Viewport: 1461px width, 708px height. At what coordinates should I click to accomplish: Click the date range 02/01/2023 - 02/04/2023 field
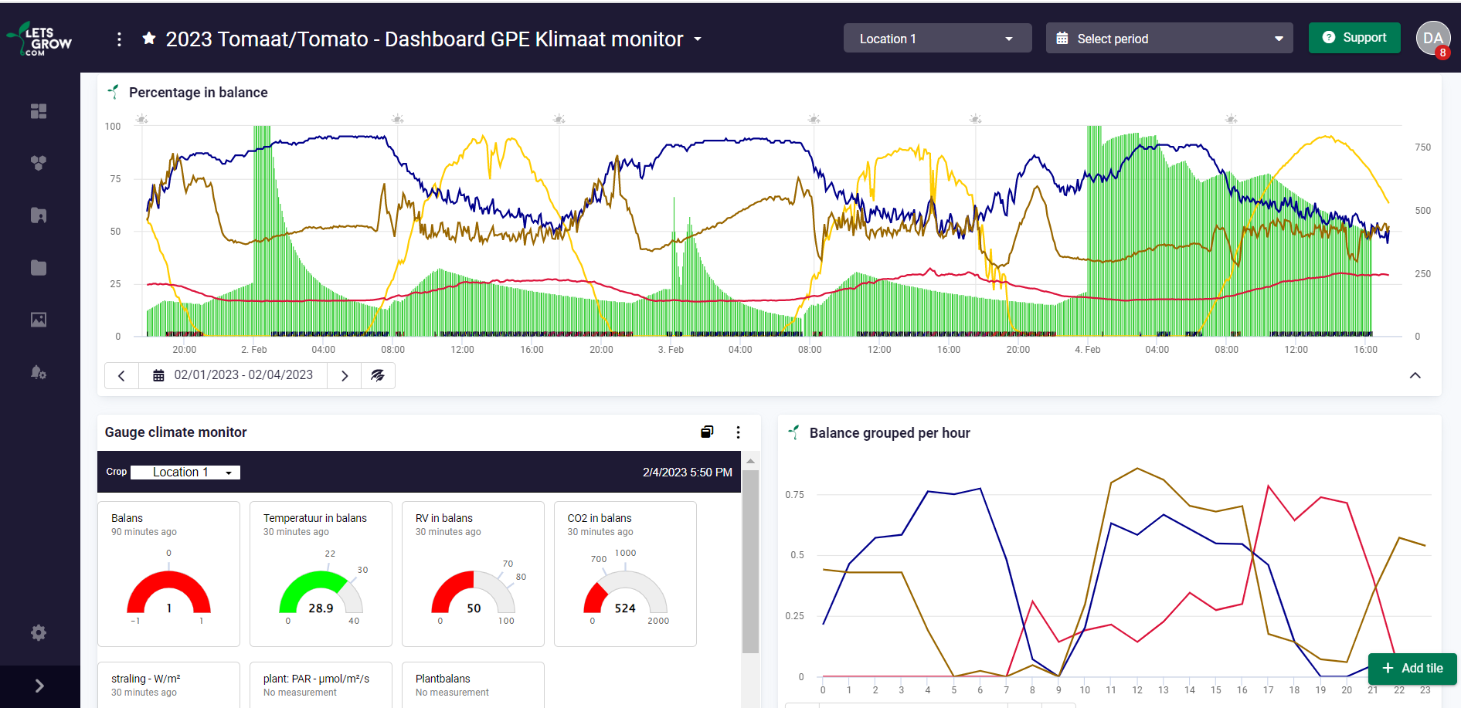[x=233, y=375]
